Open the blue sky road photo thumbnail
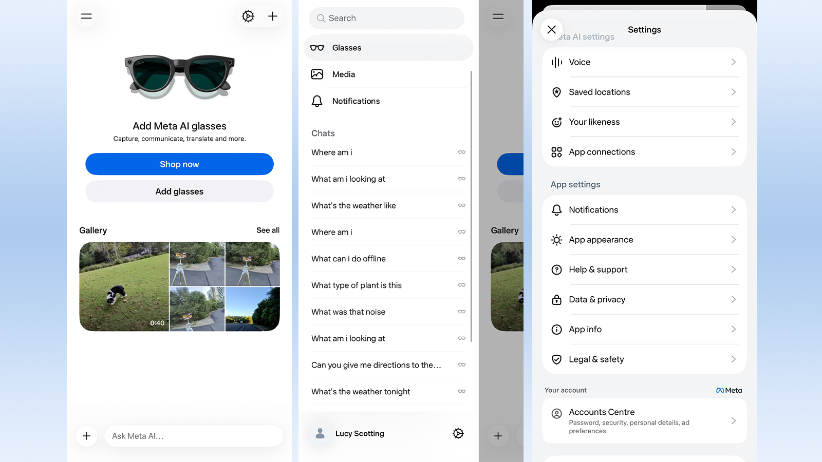 (253, 309)
